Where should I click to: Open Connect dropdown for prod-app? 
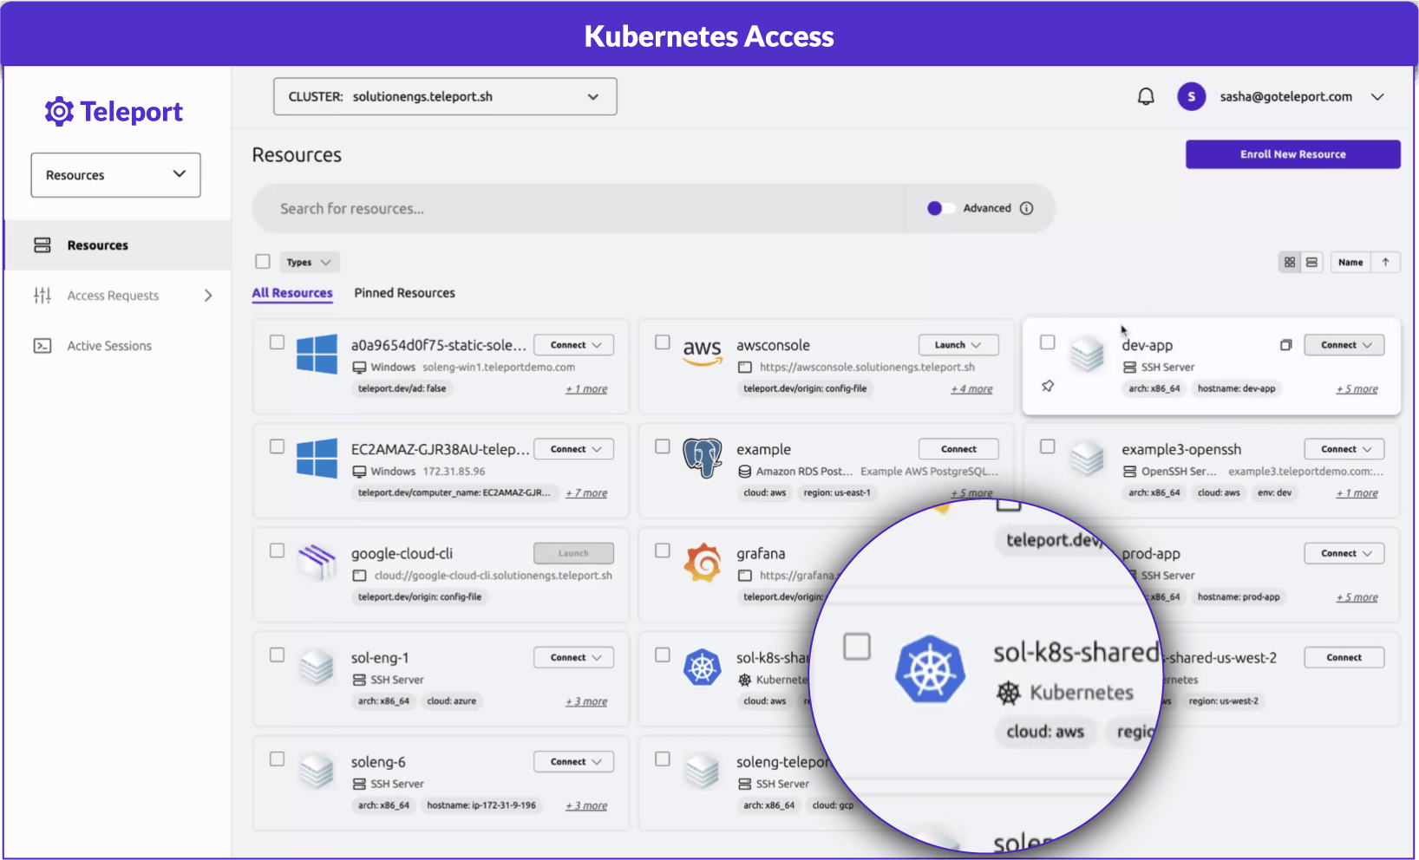[x=1344, y=553]
